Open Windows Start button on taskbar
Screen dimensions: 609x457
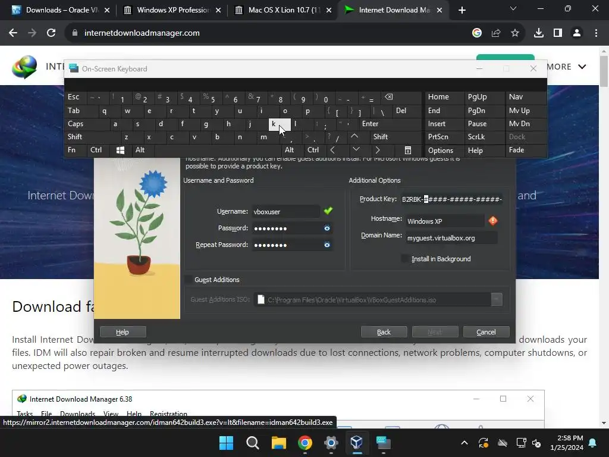(227, 443)
